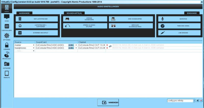Open the Controllers section in sidebar
The height and width of the screenshot is (108, 204).
point(7,28)
